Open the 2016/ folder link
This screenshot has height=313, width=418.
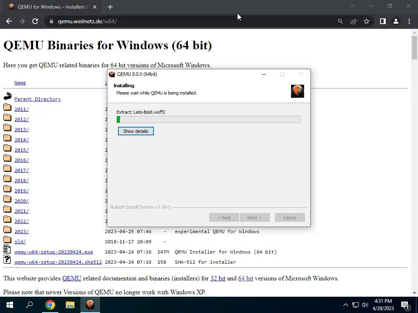22,160
